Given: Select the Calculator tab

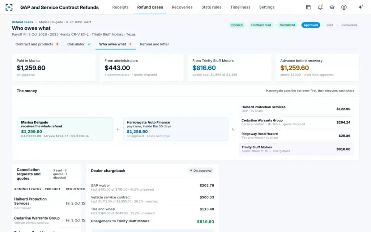Looking at the screenshot, I should pyautogui.click(x=79, y=44).
